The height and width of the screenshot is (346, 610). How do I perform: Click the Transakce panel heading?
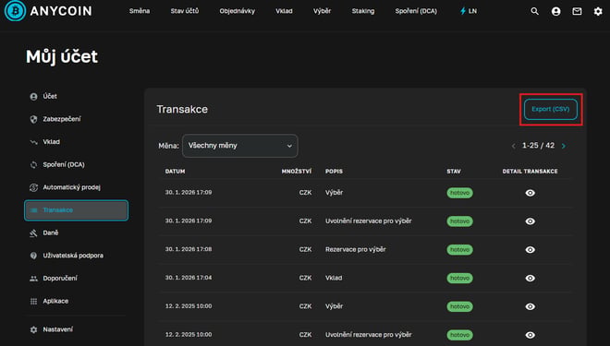coord(182,110)
